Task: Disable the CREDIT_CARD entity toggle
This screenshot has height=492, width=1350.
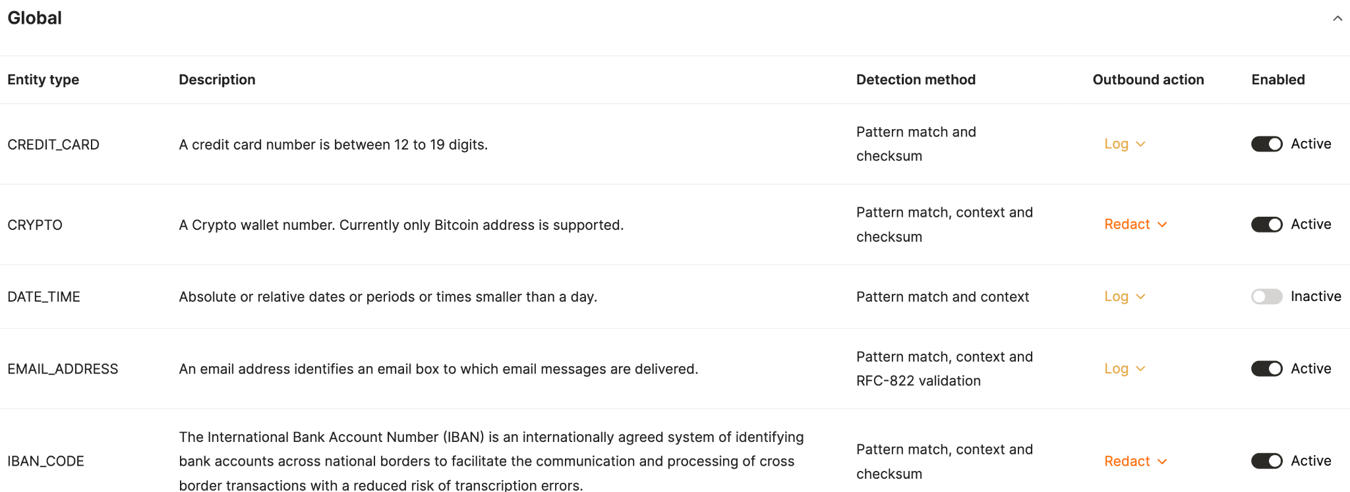Action: point(1266,144)
